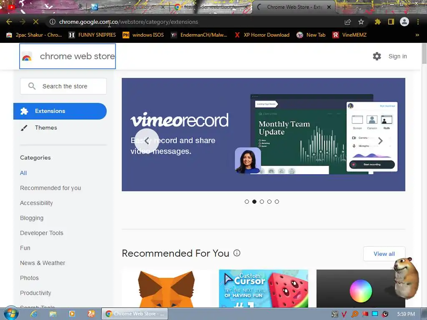Select the Fun category
The height and width of the screenshot is (320, 427).
coord(25,248)
